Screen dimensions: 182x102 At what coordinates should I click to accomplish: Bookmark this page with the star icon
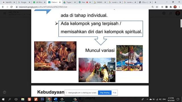[157, 7]
